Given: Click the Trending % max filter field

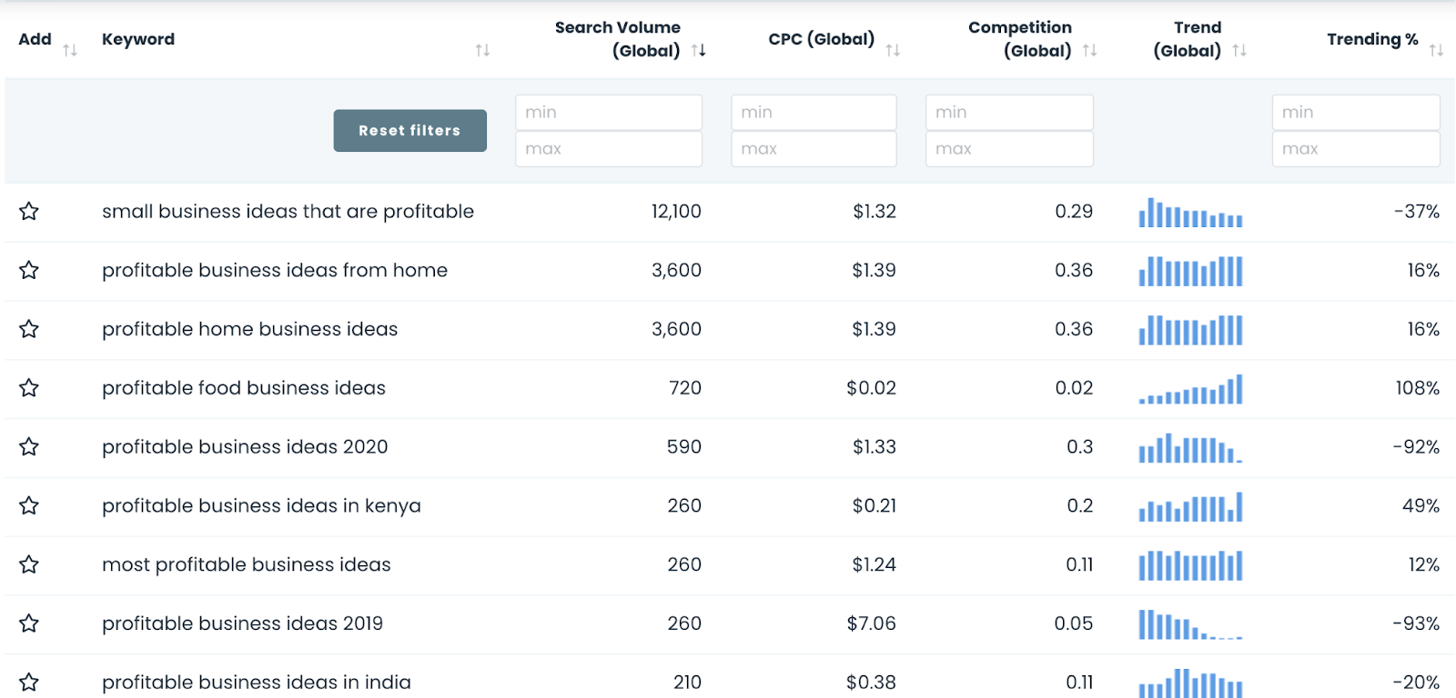Looking at the screenshot, I should pyautogui.click(x=1356, y=149).
